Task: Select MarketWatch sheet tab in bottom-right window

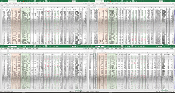Action: pos(165,90)
